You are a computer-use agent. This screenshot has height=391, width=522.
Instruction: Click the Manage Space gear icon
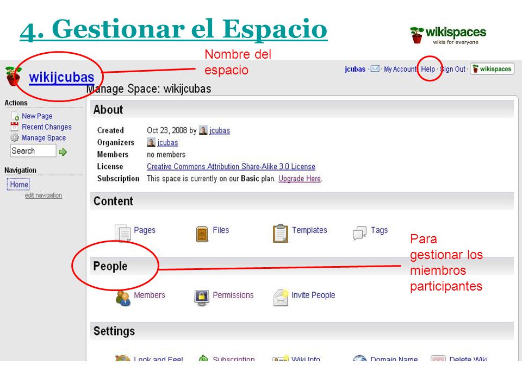(14, 137)
